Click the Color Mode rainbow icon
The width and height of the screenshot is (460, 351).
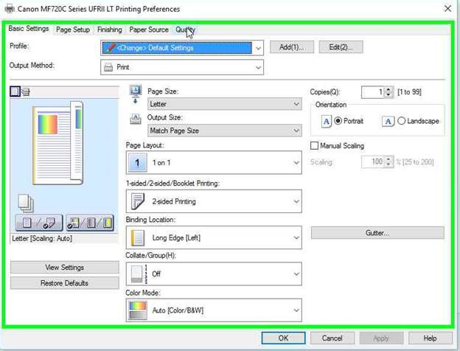coord(137,310)
